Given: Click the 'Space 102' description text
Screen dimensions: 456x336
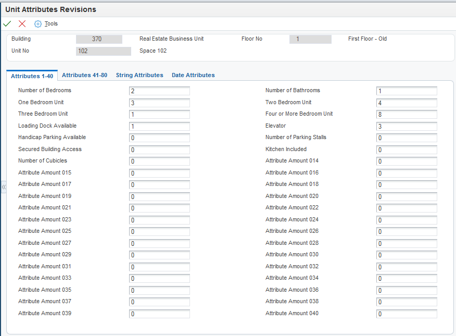Looking at the screenshot, I should tap(153, 51).
